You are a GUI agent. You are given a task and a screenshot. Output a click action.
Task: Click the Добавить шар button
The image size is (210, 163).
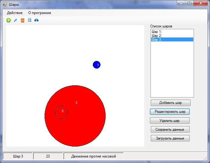coord(171,103)
